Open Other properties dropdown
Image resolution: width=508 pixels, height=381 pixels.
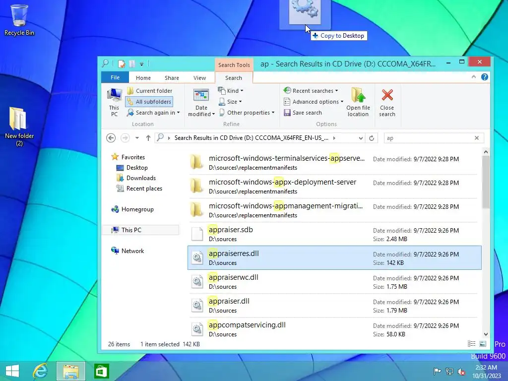pyautogui.click(x=247, y=113)
